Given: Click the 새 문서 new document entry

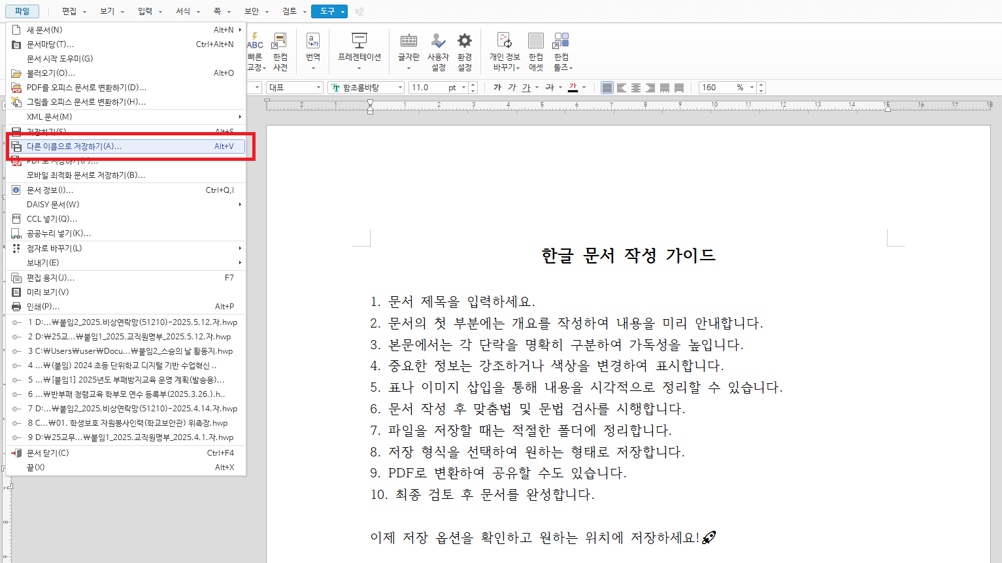Looking at the screenshot, I should (126, 30).
